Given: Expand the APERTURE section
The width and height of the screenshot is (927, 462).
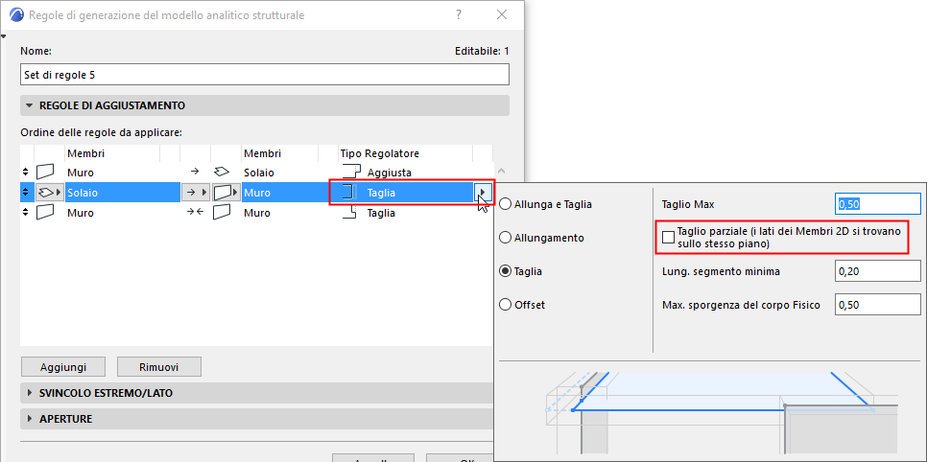Looking at the screenshot, I should click(x=258, y=419).
